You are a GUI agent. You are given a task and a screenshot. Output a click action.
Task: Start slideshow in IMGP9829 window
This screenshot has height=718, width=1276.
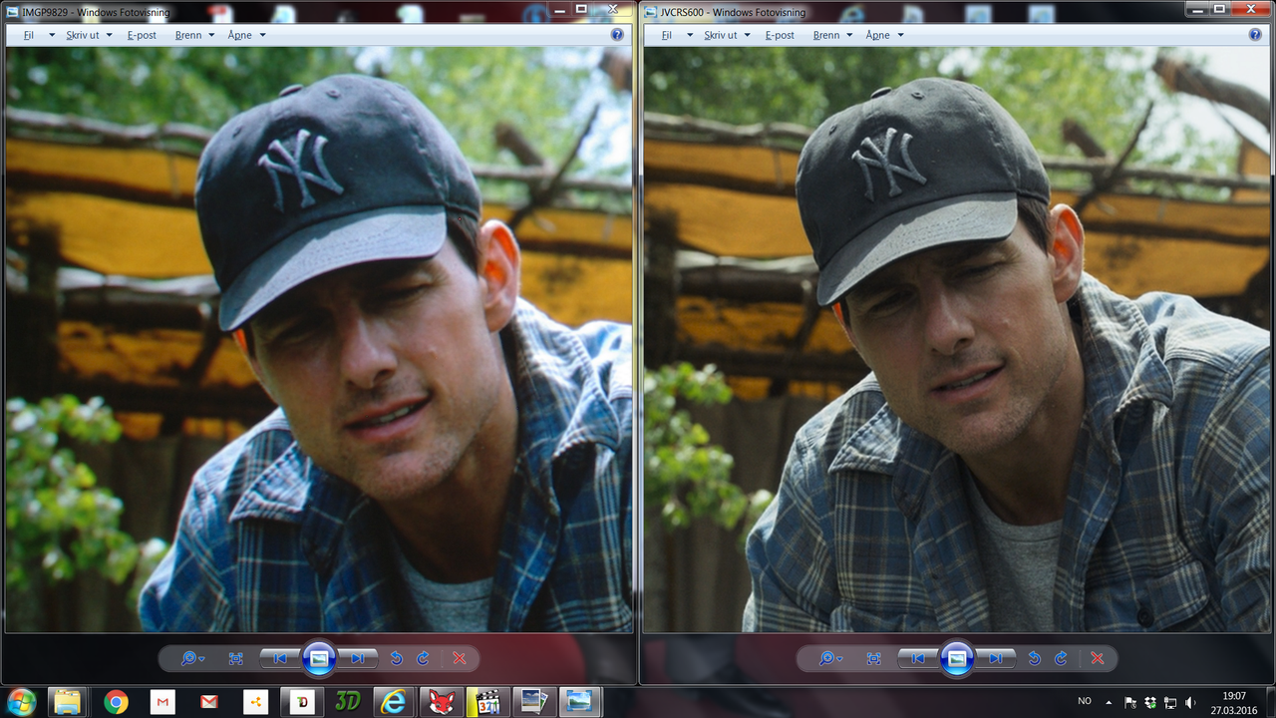pos(319,658)
